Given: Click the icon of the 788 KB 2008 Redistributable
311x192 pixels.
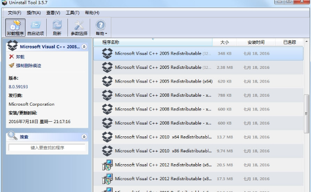Looking at the screenshot, I should pos(107,95).
